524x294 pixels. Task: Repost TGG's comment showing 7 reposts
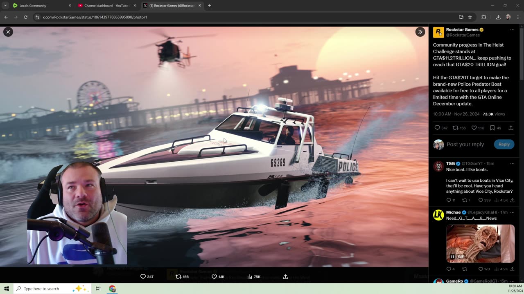[466, 200]
